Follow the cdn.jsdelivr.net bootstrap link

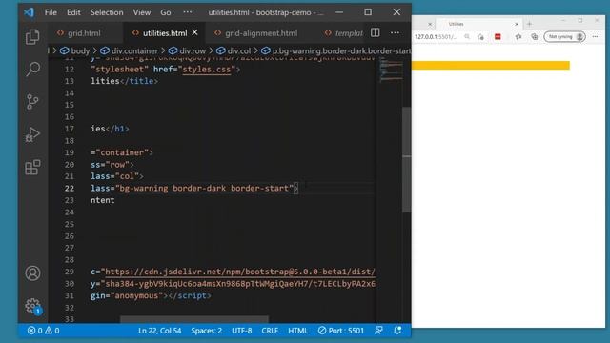click(x=240, y=272)
